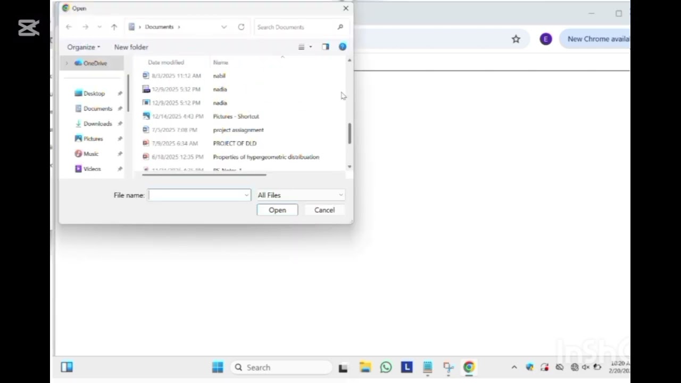
Task: Click the taskbar Search box
Action: pyautogui.click(x=281, y=367)
